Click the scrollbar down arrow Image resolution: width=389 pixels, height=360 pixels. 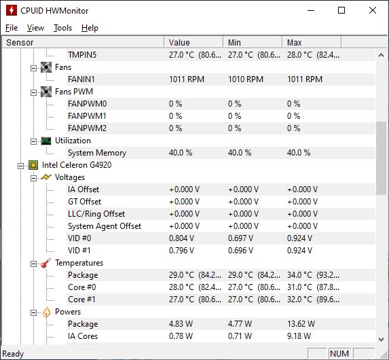(x=381, y=339)
